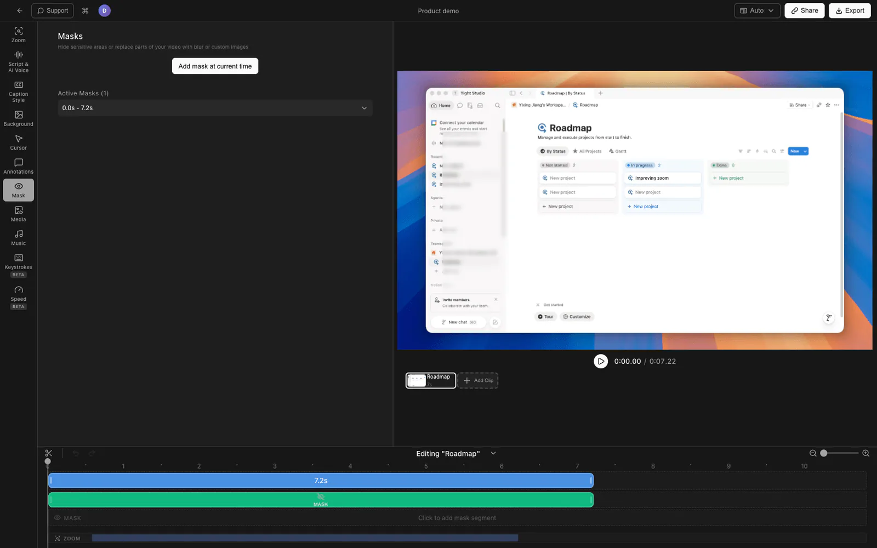Open the Zoom tool in the sidebar

(x=19, y=35)
